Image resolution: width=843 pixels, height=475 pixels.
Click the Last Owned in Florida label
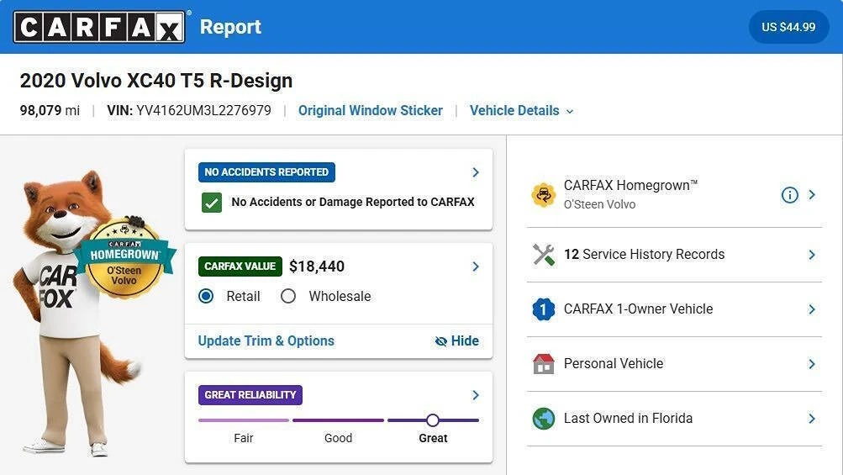tap(628, 419)
